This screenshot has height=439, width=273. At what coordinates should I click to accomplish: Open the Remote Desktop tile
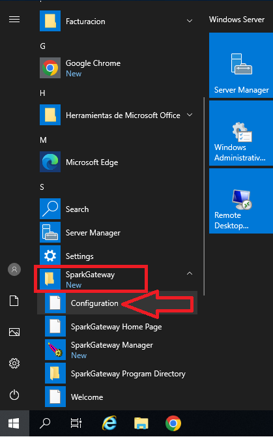[241, 201]
